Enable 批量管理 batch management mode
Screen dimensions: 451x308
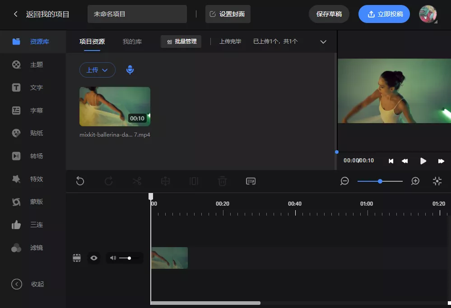click(181, 41)
